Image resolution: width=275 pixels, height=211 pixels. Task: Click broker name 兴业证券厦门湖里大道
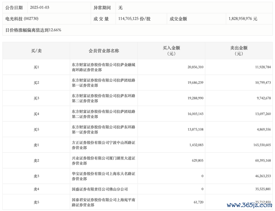[103, 161]
